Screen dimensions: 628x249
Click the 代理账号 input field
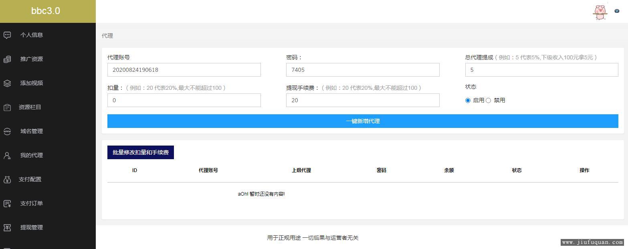click(x=184, y=70)
